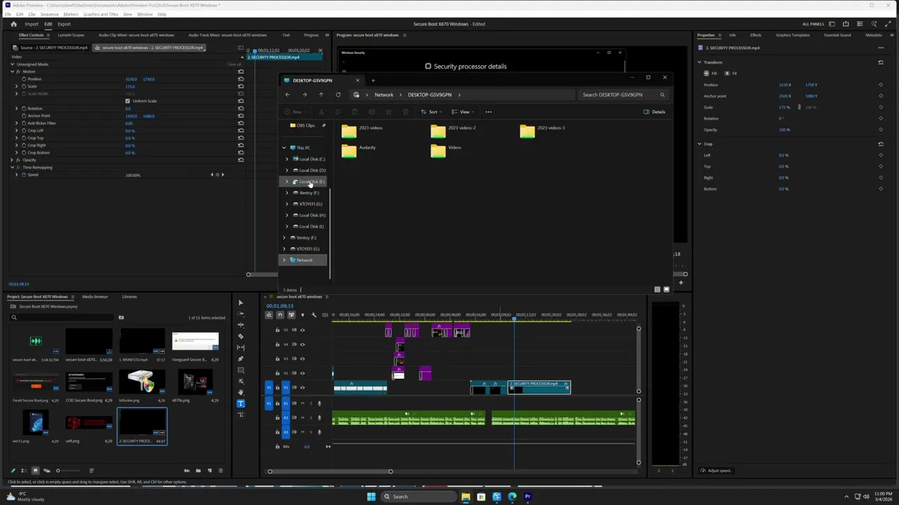Toggle the Opacity keyframe diamond in Properties
Viewport: 899px width, 505px height.
pos(881,130)
